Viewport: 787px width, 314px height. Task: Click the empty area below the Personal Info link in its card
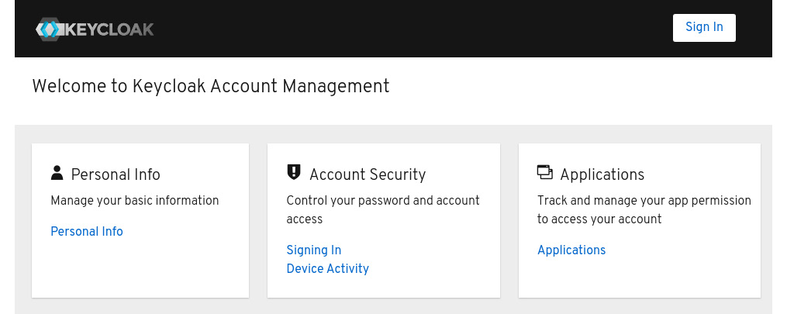[140, 268]
